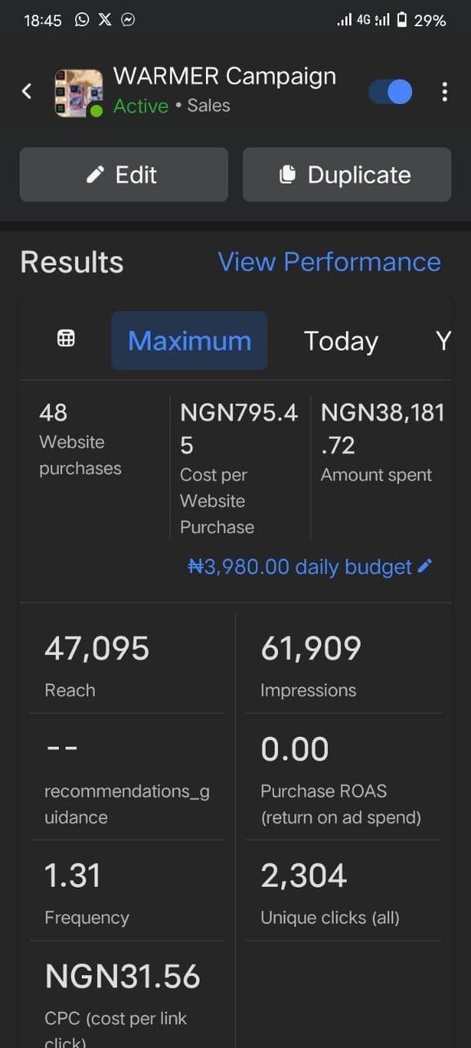The height and width of the screenshot is (1048, 471).
Task: Select the Maximum date range tab
Action: coord(189,341)
